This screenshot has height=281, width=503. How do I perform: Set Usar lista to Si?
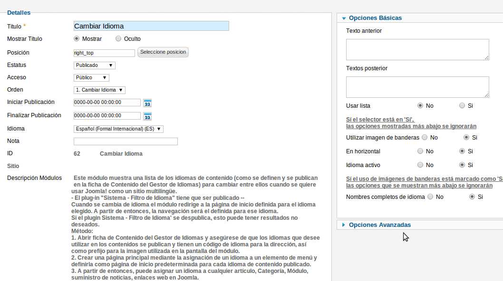pos(462,105)
